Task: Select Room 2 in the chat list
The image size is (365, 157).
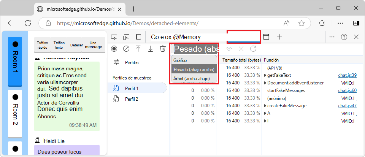Action: [15, 113]
